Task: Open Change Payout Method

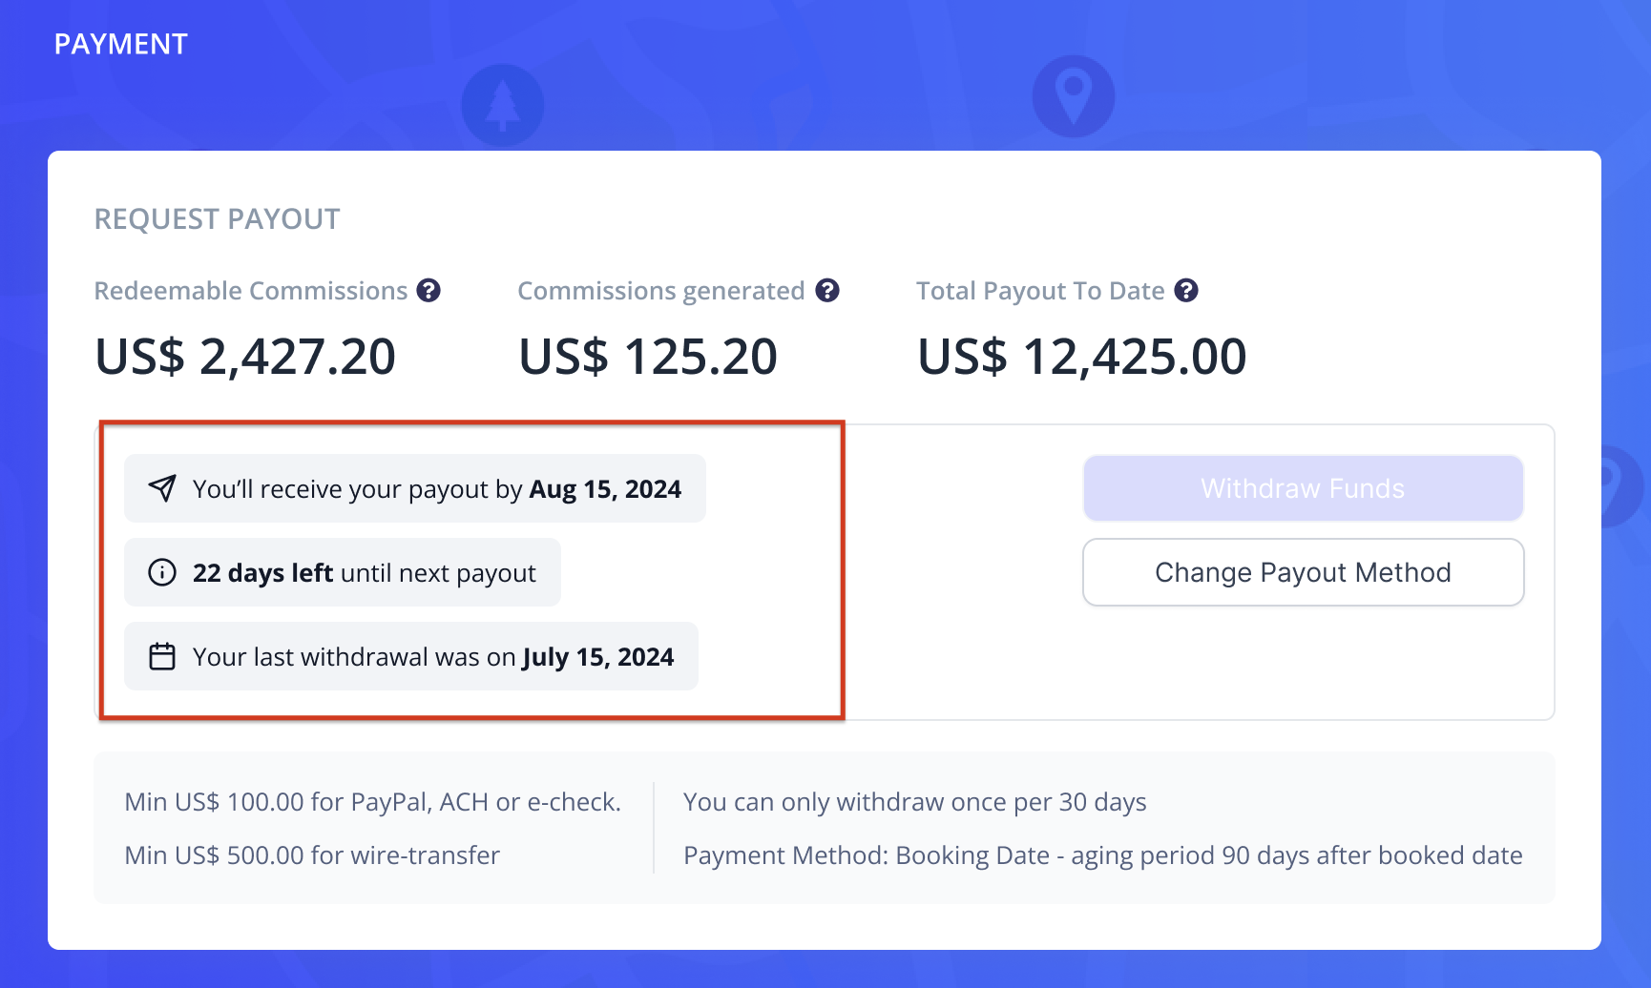Action: tap(1303, 572)
